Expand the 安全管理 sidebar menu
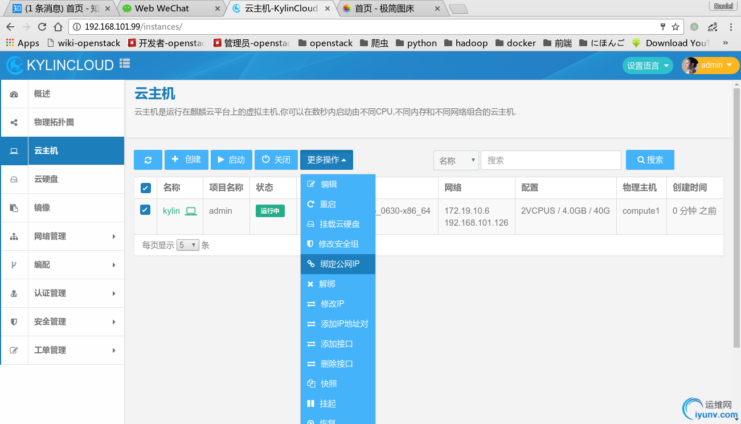The image size is (741, 424). (114, 322)
